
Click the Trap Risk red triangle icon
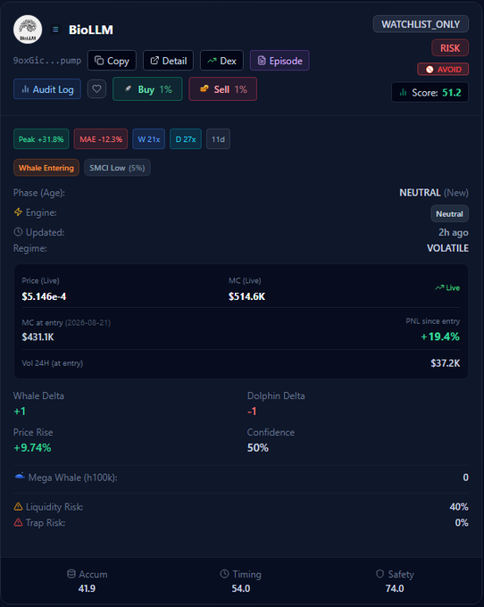point(18,522)
